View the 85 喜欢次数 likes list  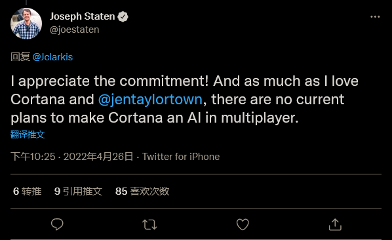click(142, 191)
